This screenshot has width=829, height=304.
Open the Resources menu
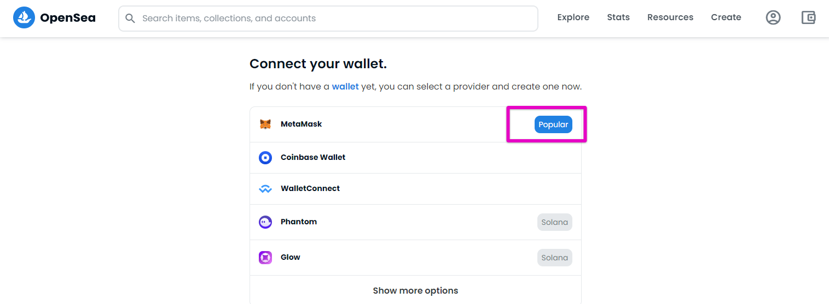point(670,17)
